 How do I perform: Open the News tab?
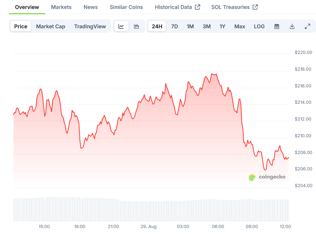tap(91, 7)
